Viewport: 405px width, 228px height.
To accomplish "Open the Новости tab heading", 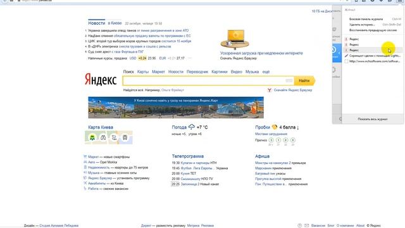I will [x=97, y=23].
